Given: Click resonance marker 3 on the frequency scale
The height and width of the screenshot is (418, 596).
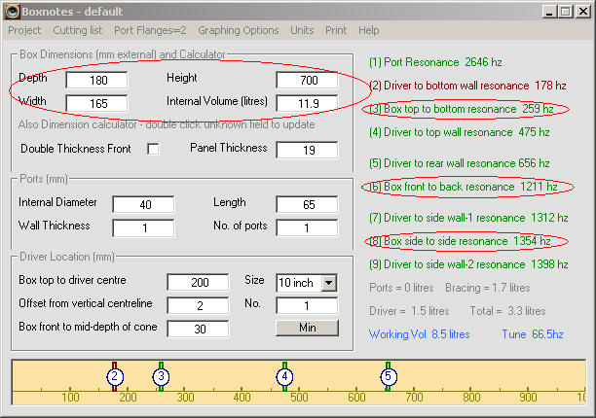Looking at the screenshot, I should 161,376.
